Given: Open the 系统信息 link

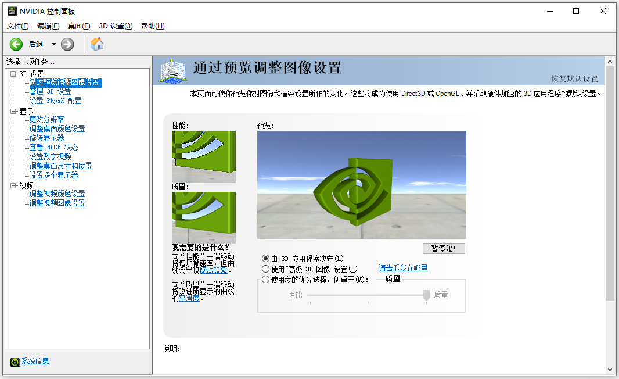Looking at the screenshot, I should [x=35, y=361].
